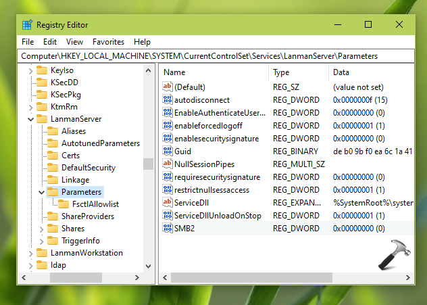This screenshot has width=427, height=305.
Task: Click the AutotunedParameters folder icon
Action: 53,143
